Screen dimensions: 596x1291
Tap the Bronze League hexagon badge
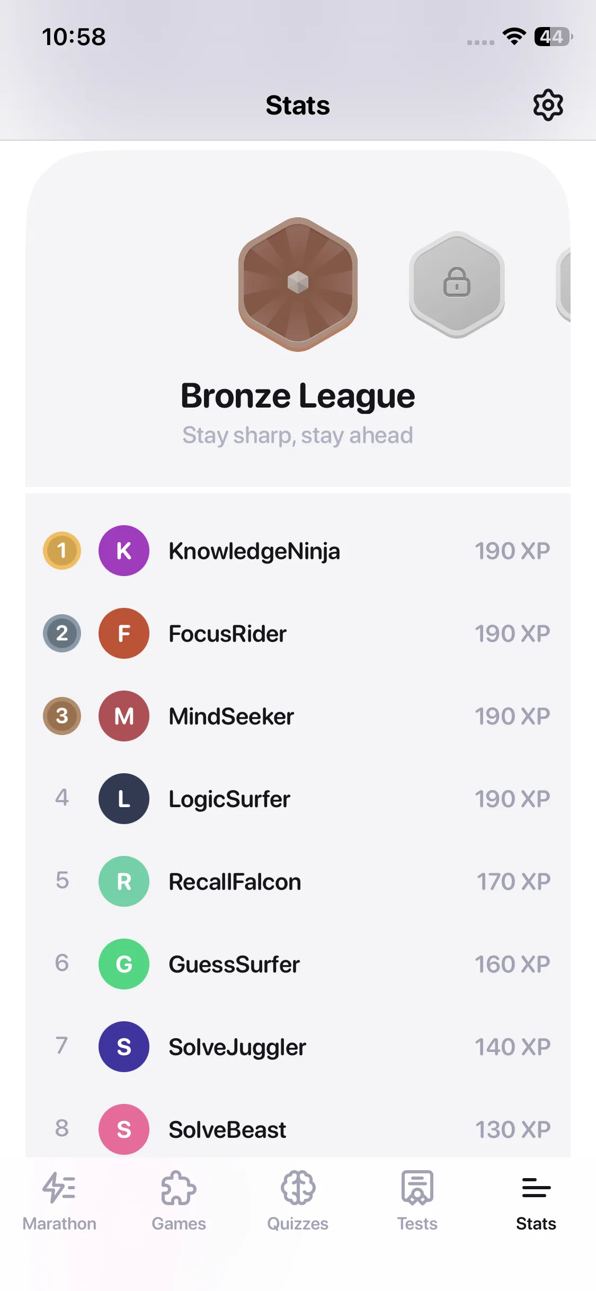(x=298, y=284)
